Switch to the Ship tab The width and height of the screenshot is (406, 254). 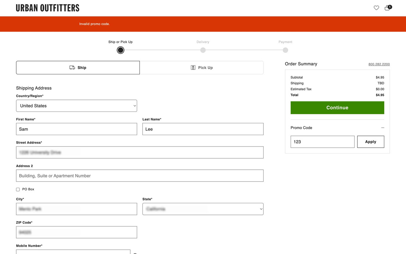(x=78, y=68)
